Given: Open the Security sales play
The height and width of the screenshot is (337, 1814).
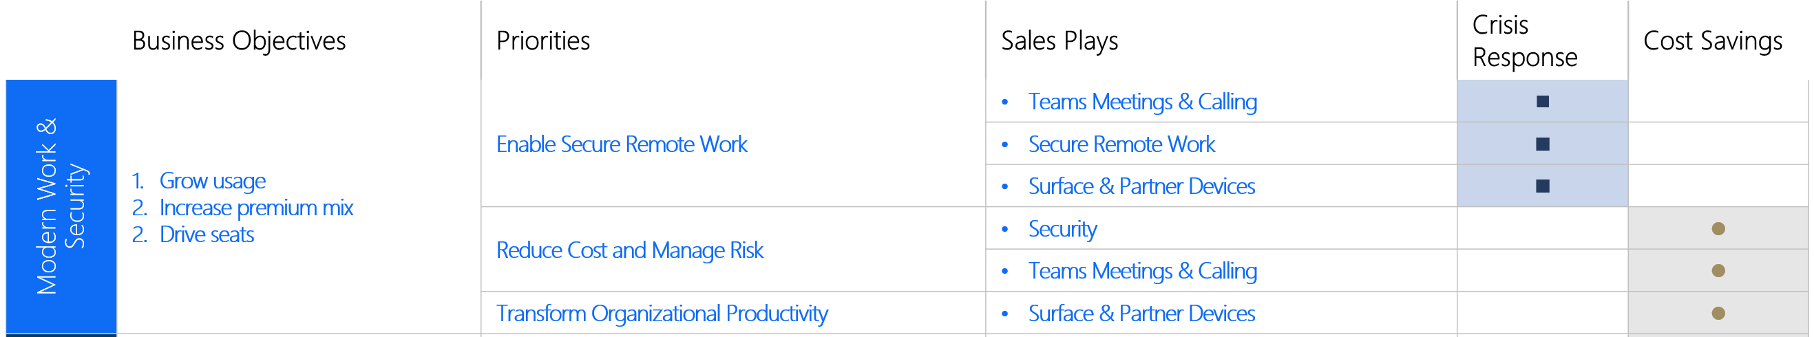Looking at the screenshot, I should (1062, 228).
